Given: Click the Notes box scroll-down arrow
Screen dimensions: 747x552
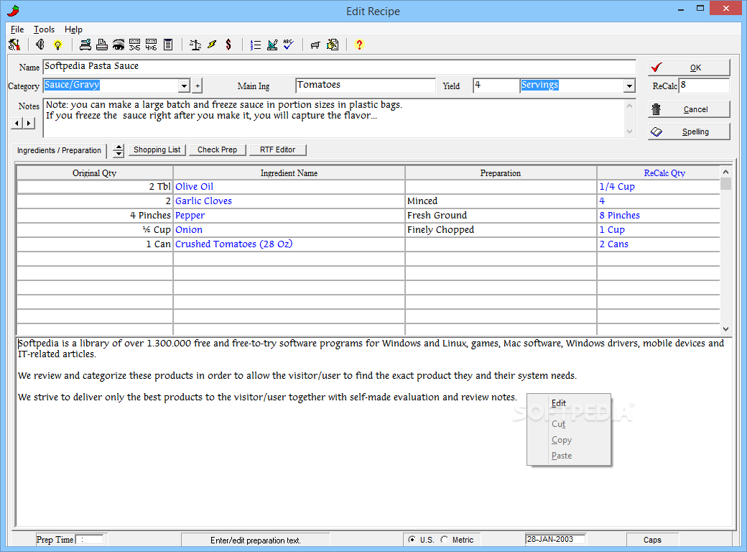Looking at the screenshot, I should click(x=629, y=131).
